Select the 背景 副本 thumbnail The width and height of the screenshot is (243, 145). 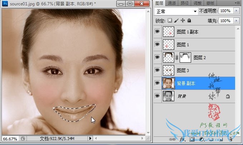point(169,83)
